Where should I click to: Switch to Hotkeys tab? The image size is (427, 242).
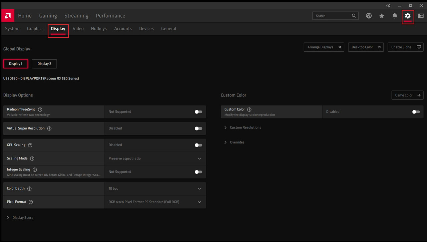pos(99,29)
